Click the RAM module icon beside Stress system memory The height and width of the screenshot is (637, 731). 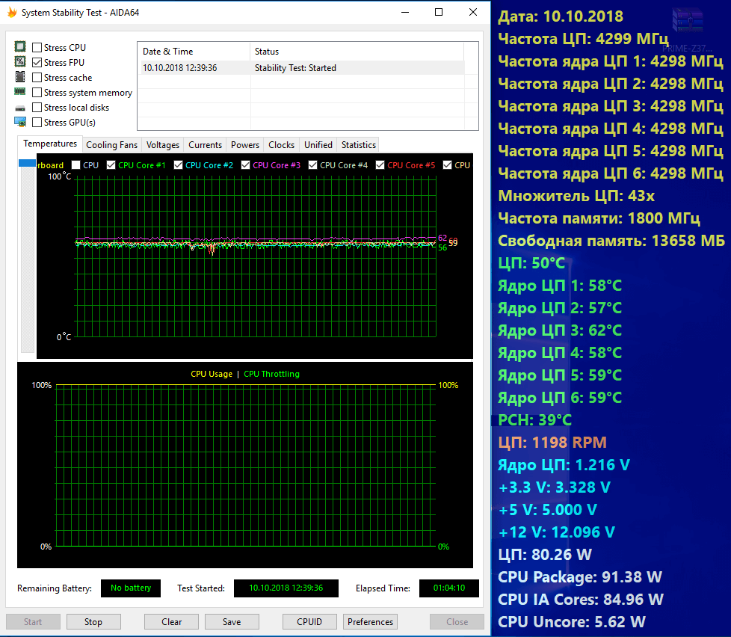[20, 92]
